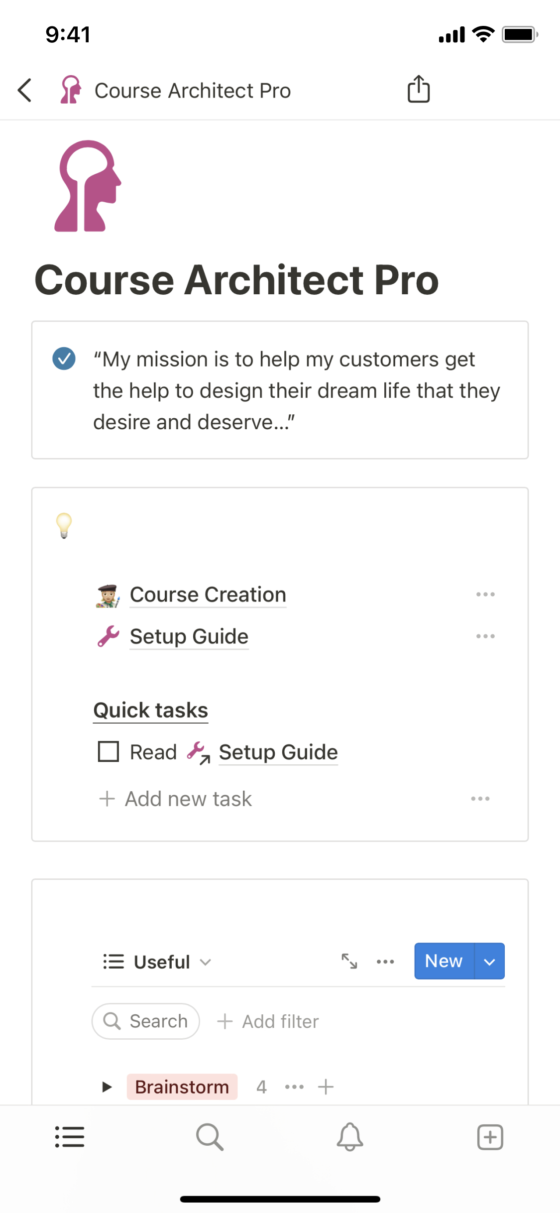Screen dimensions: 560x1213
Task: Tap the back arrow in header
Action: coord(25,90)
